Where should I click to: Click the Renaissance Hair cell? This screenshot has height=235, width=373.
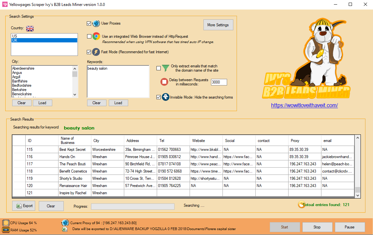pos(75,185)
